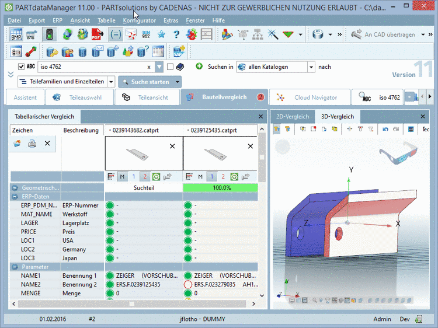Close the Tabellarischer Vergleich panel
The width and height of the screenshot is (438, 328).
(260, 117)
